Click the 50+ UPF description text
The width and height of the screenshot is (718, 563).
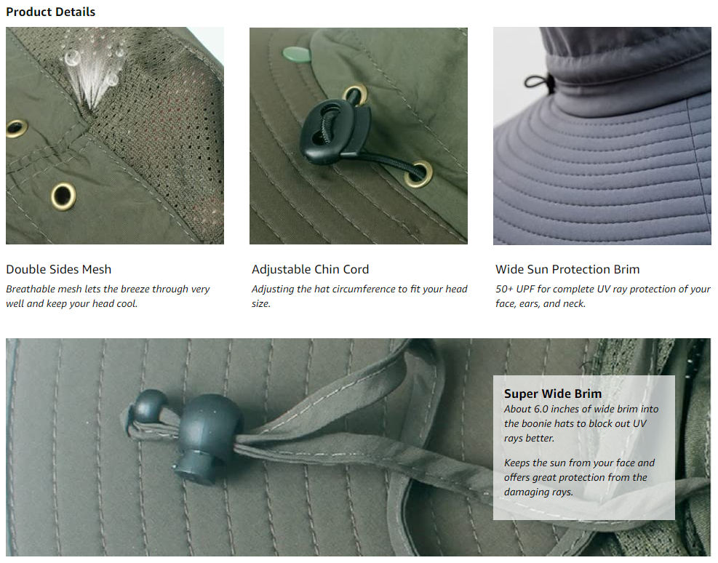click(602, 296)
